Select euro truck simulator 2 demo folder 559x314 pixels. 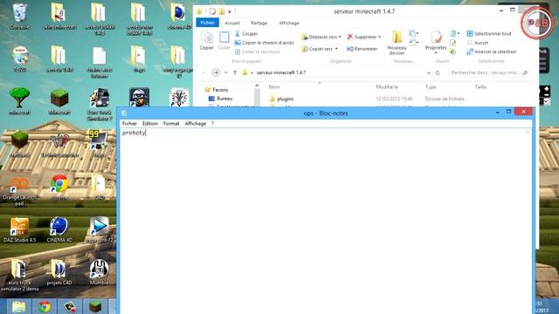[x=19, y=275]
